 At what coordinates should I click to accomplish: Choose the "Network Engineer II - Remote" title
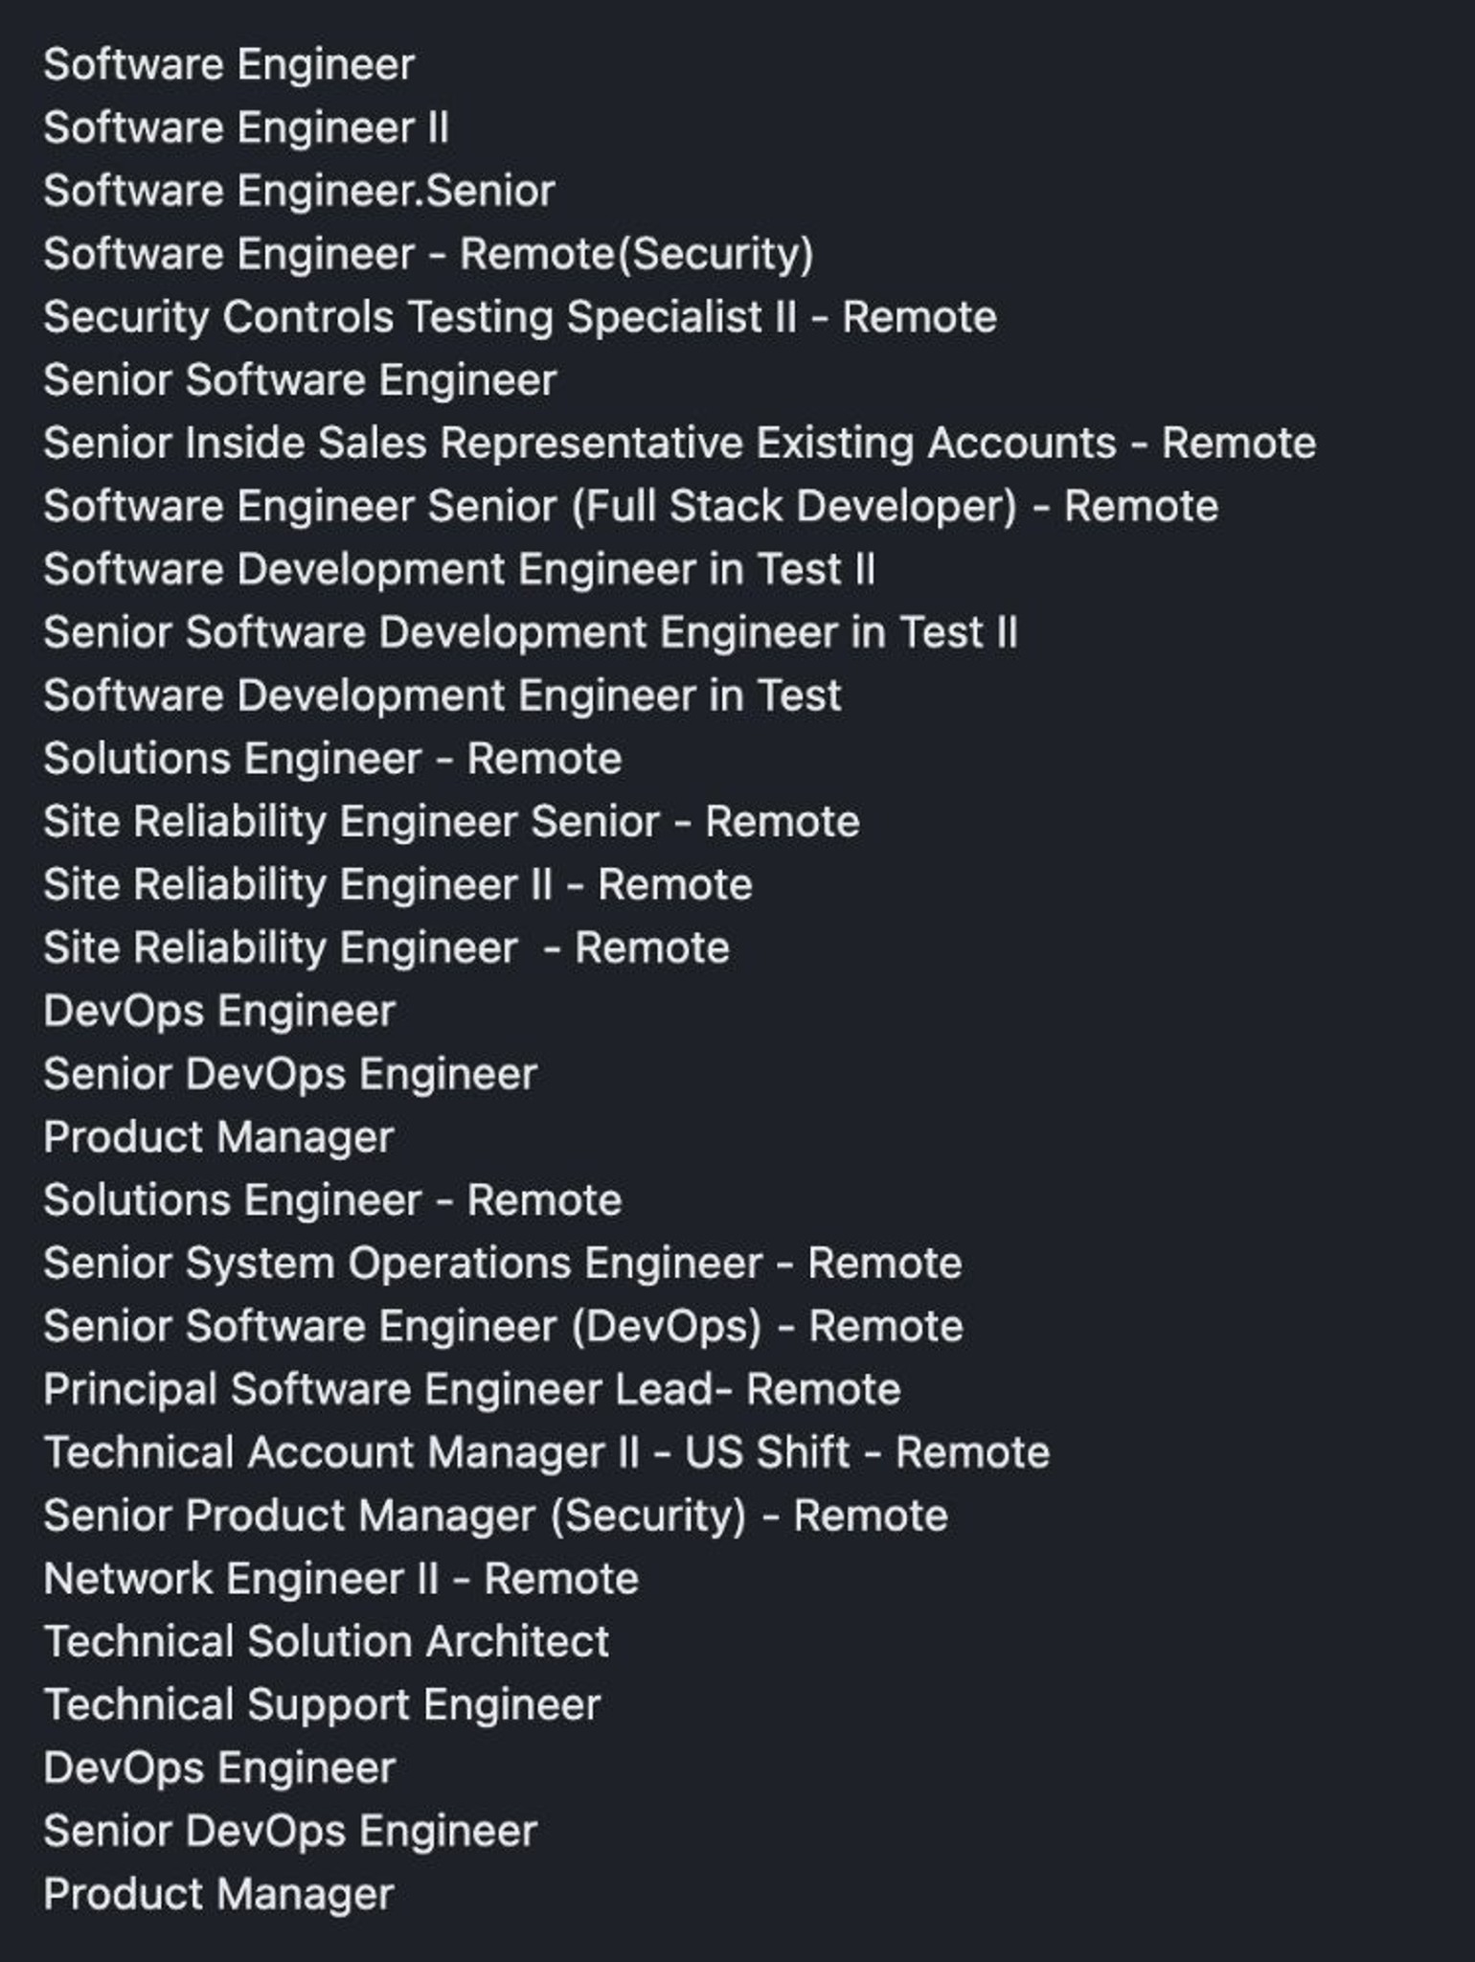[x=341, y=1579]
